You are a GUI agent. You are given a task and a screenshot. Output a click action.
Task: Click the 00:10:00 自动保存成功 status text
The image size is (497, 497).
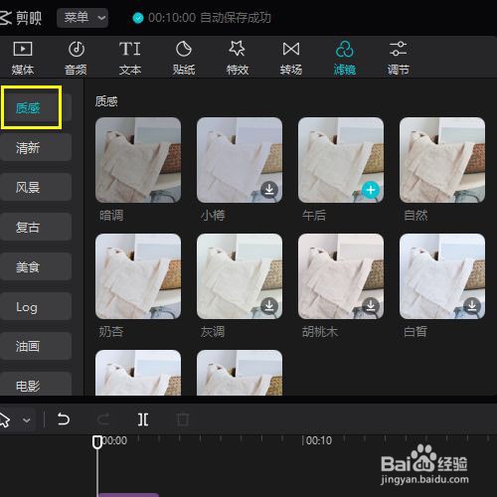pos(210,18)
